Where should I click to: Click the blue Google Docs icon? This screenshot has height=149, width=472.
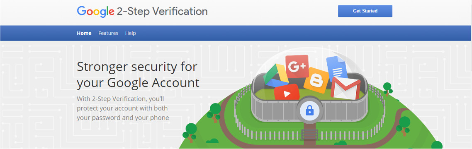point(337,68)
